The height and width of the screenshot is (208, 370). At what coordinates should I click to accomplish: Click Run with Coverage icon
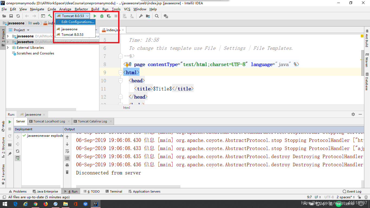(109, 16)
